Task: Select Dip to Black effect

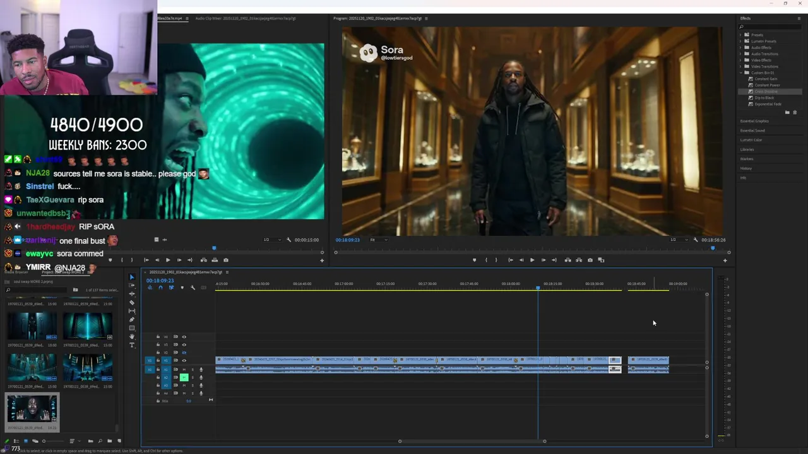Action: (x=764, y=98)
